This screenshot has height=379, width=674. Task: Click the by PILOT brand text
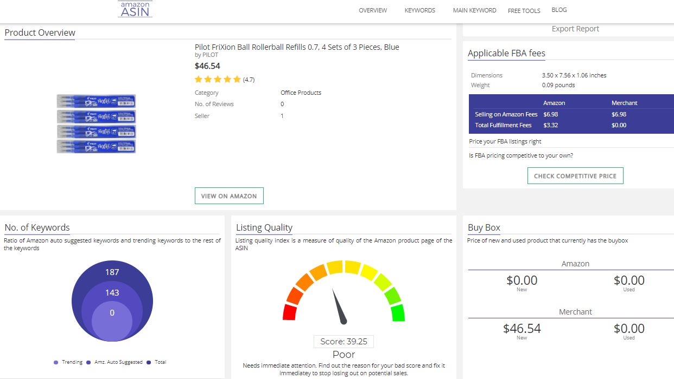click(206, 55)
